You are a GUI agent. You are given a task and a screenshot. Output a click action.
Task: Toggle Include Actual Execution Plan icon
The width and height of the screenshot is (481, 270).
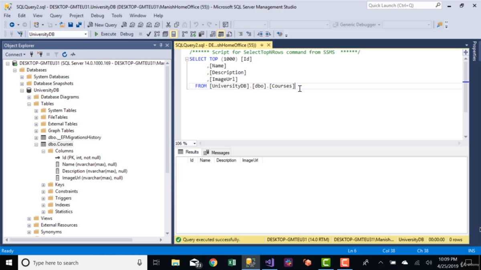tap(185, 34)
